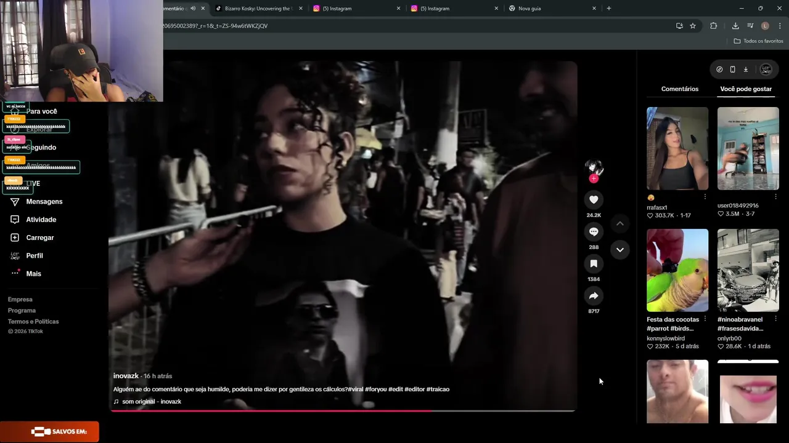Image resolution: width=789 pixels, height=443 pixels.
Task: Open more options for user018492916 video
Action: click(x=775, y=197)
